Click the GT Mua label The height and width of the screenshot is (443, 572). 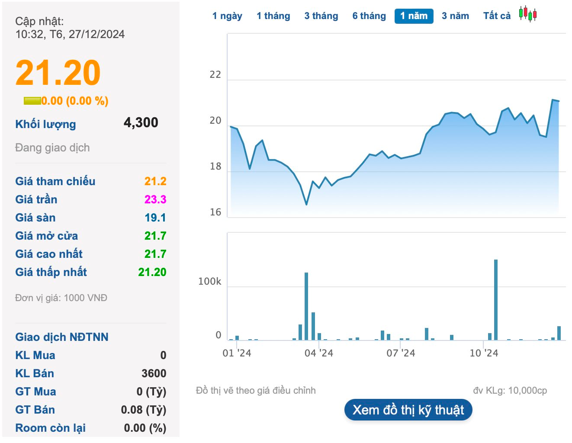point(35,392)
